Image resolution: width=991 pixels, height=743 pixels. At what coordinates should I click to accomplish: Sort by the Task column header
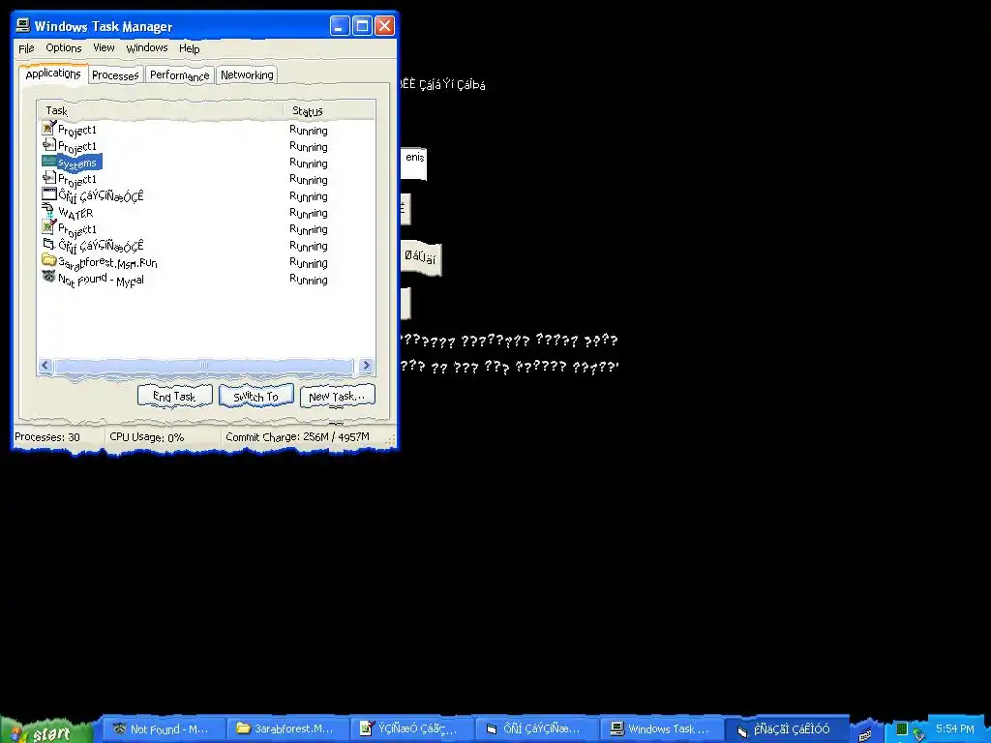click(x=160, y=110)
